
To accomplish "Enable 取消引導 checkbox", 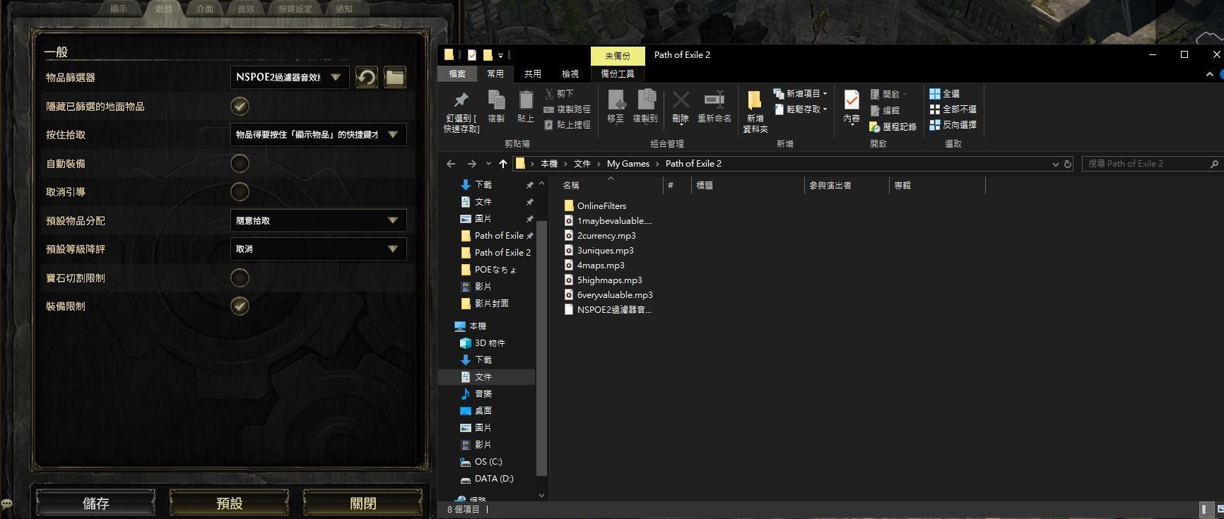I will (240, 191).
